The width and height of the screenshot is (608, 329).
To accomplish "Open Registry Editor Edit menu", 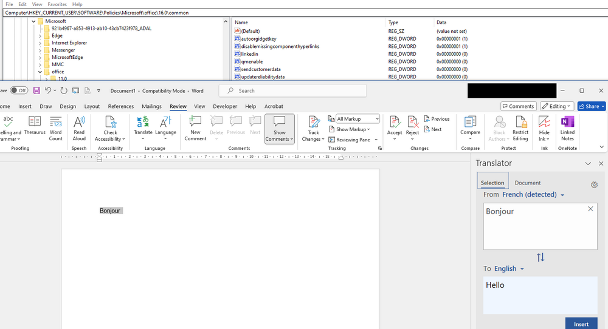I will click(x=22, y=4).
